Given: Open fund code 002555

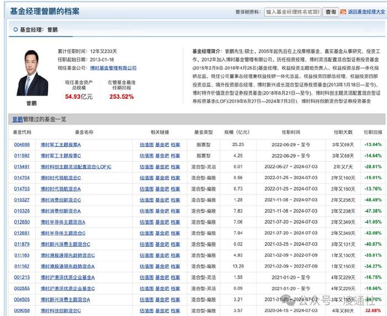Looking at the screenshot, I should pos(22,288).
